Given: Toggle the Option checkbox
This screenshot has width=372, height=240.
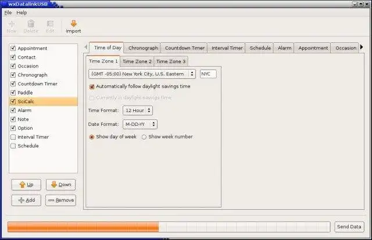Looking at the screenshot, I should pos(13,128).
